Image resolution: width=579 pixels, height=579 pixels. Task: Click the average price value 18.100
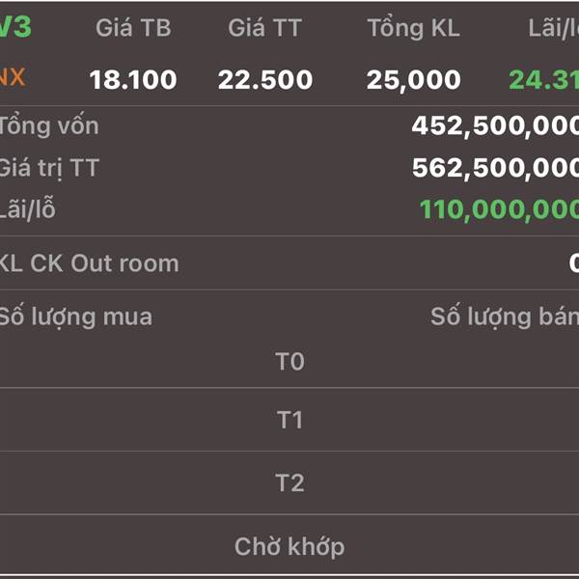coord(133,80)
